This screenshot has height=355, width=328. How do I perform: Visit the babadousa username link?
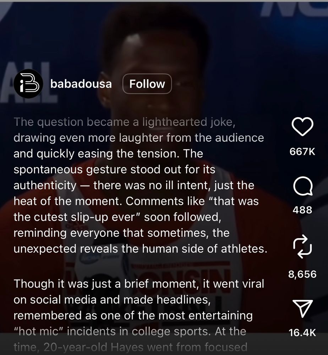point(81,84)
